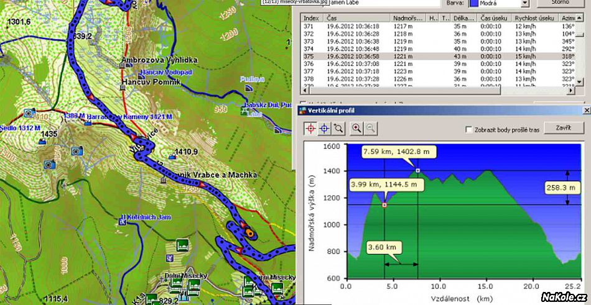Click the Ambrozova Vyhlidka viewpoint icon
Viewport: 591px width, 305px height.
pos(122,66)
